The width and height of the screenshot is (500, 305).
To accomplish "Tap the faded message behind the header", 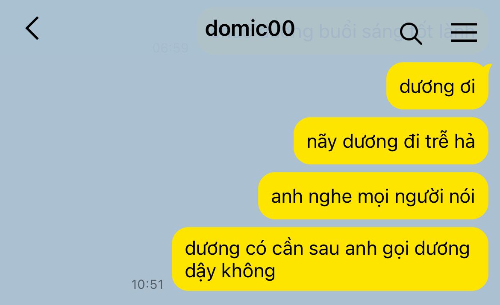I will coord(342,31).
